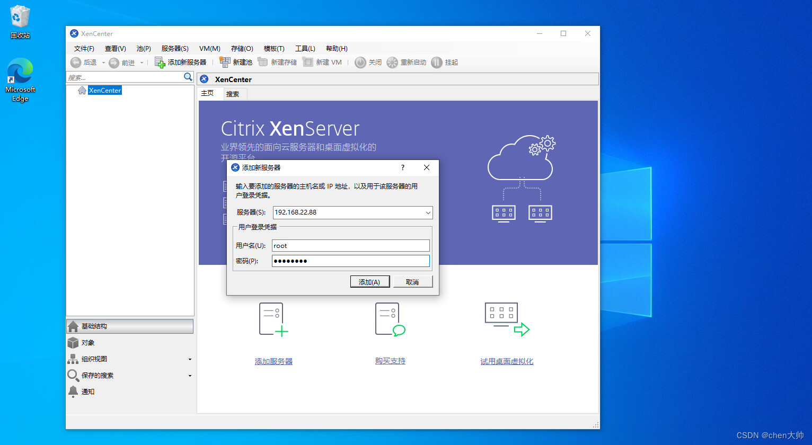Open Saved Searches (保存的搜索) magnifier icon
812x445 pixels.
(x=73, y=376)
